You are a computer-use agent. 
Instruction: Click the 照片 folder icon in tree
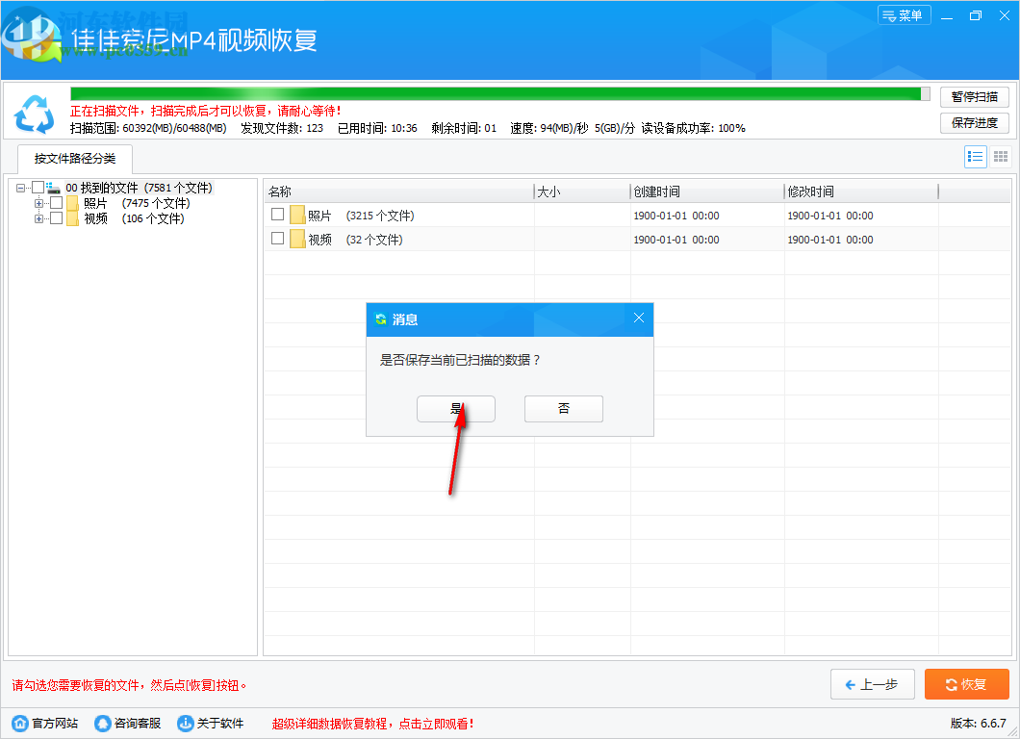pos(72,204)
